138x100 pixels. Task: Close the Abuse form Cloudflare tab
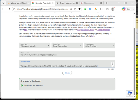coord(28,3)
